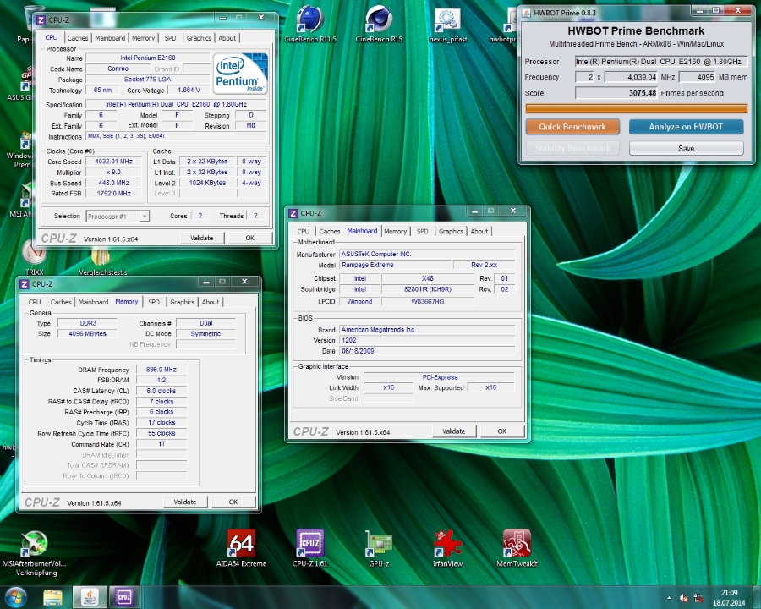Open Windows Explorer from the taskbar

(52, 597)
